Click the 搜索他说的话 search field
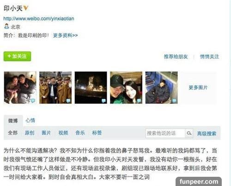Image resolution: width=231 pixels, height=186 pixels. 165,133
